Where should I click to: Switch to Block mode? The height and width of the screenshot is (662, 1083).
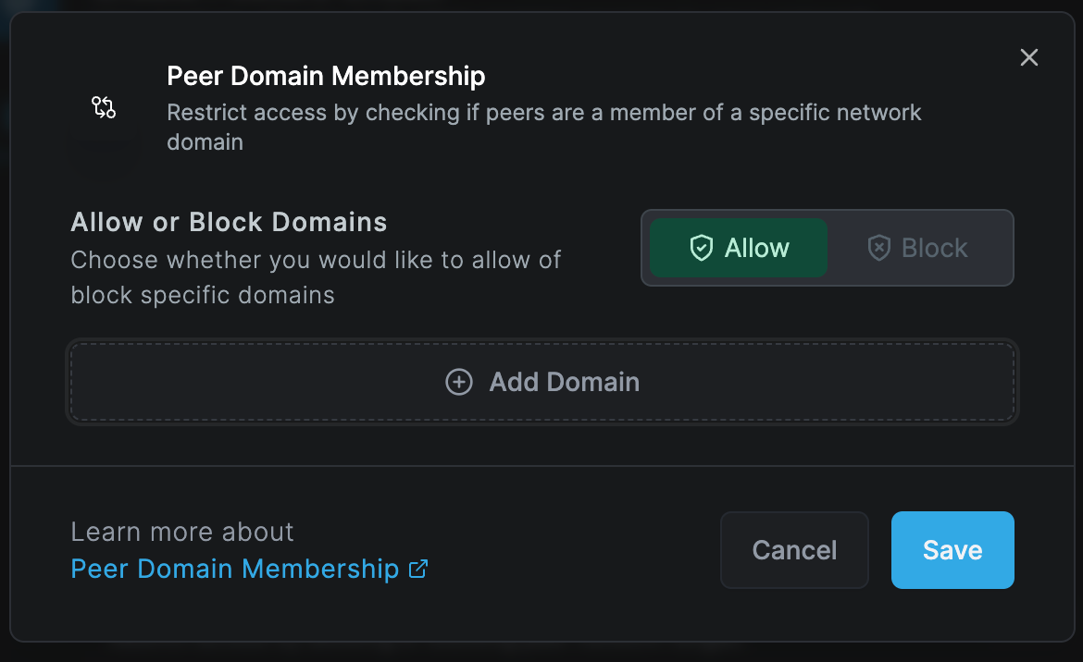(916, 248)
